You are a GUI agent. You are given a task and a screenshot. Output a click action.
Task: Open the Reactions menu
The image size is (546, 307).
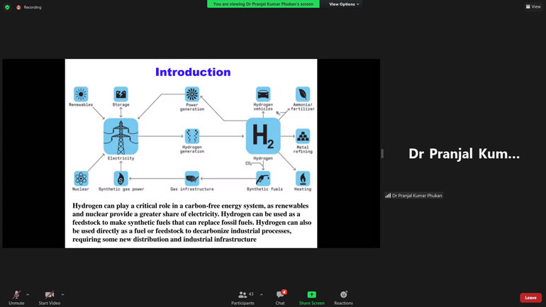click(343, 296)
